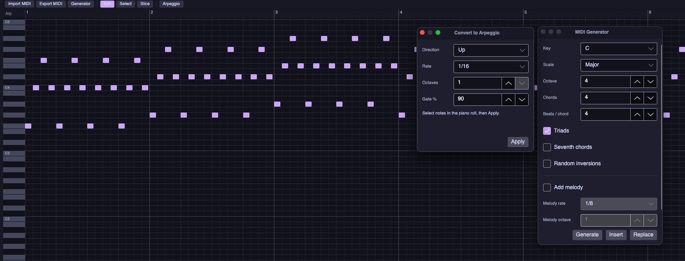Increase Octaves value in Convert to Arpeggio

508,83
